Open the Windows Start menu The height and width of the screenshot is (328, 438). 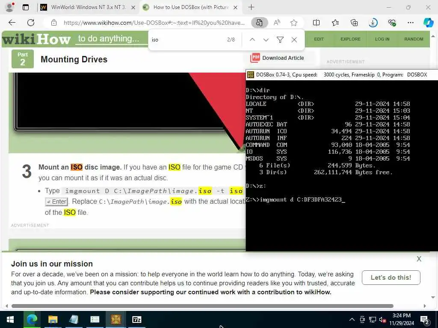click(x=10, y=319)
